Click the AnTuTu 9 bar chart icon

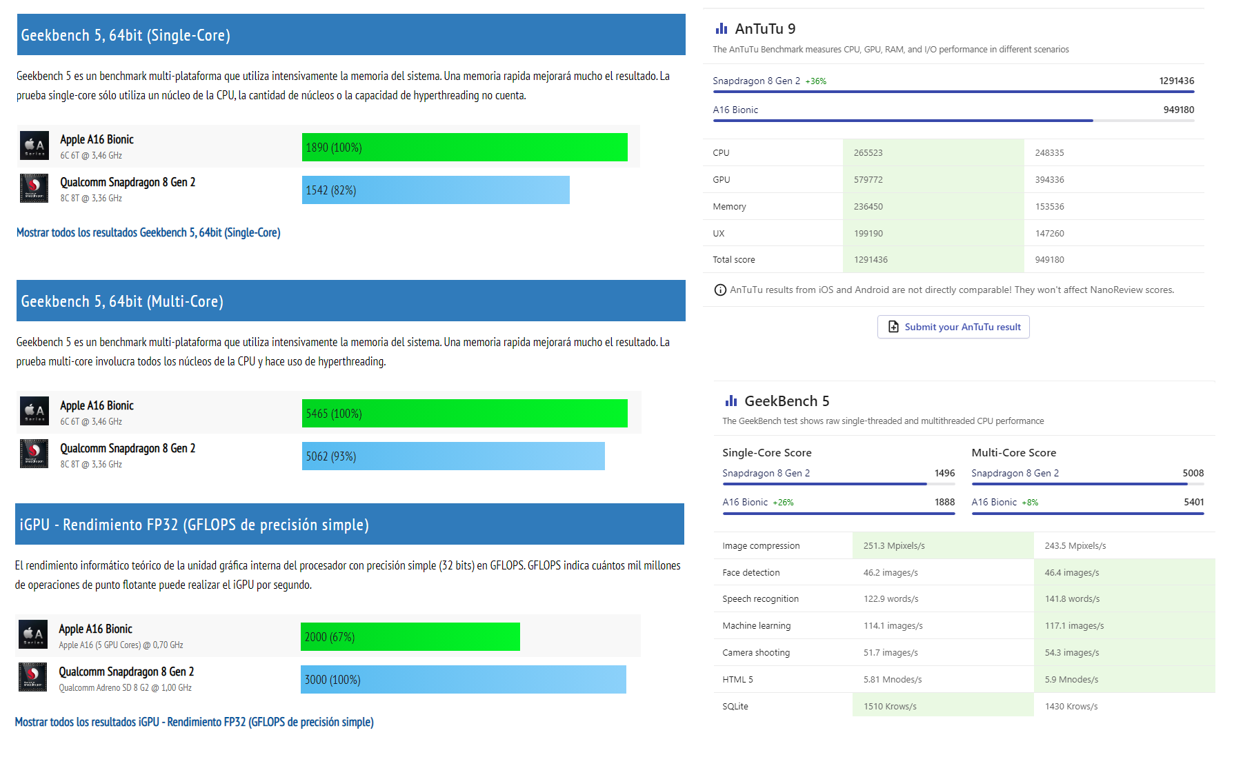pos(722,29)
